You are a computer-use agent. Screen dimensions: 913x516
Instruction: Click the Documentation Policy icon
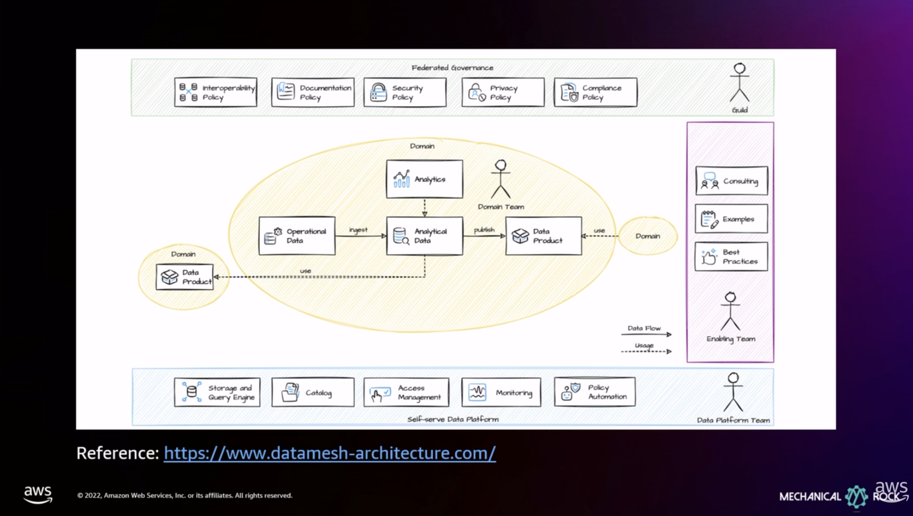tap(285, 90)
